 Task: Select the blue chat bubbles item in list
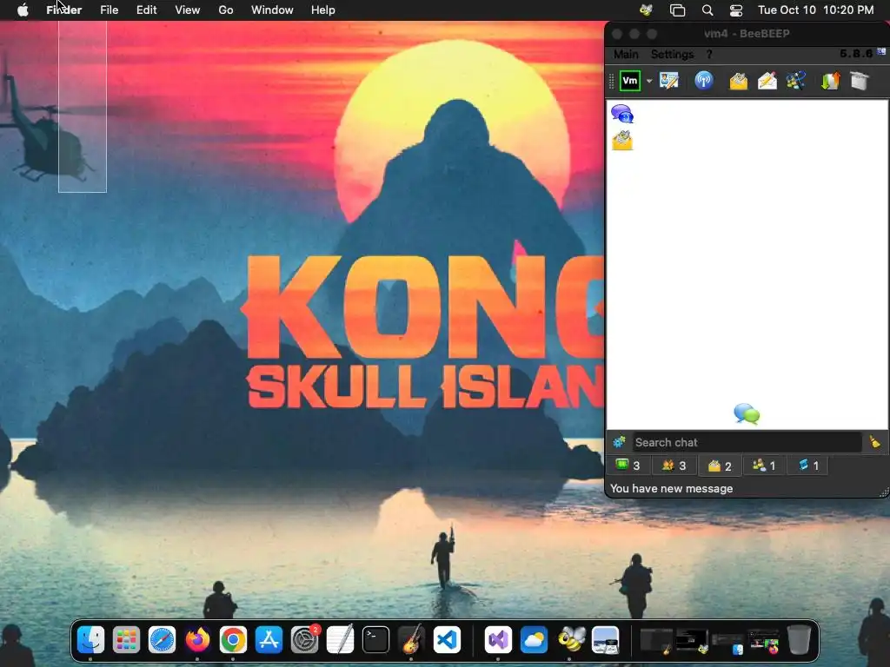[622, 114]
